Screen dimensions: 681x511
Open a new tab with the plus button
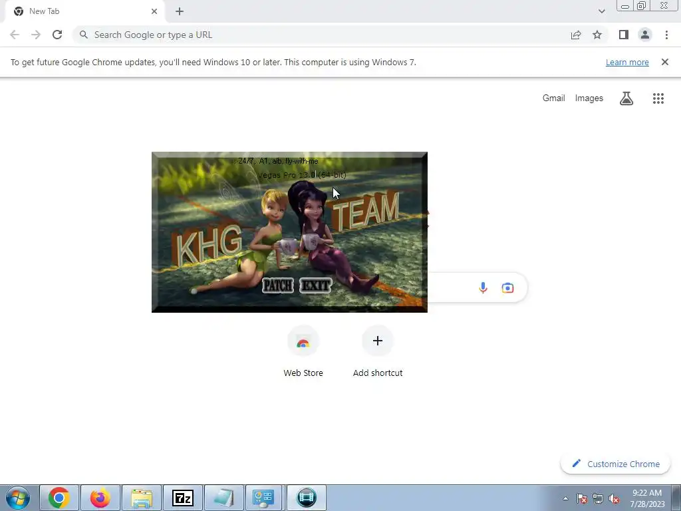coord(180,11)
